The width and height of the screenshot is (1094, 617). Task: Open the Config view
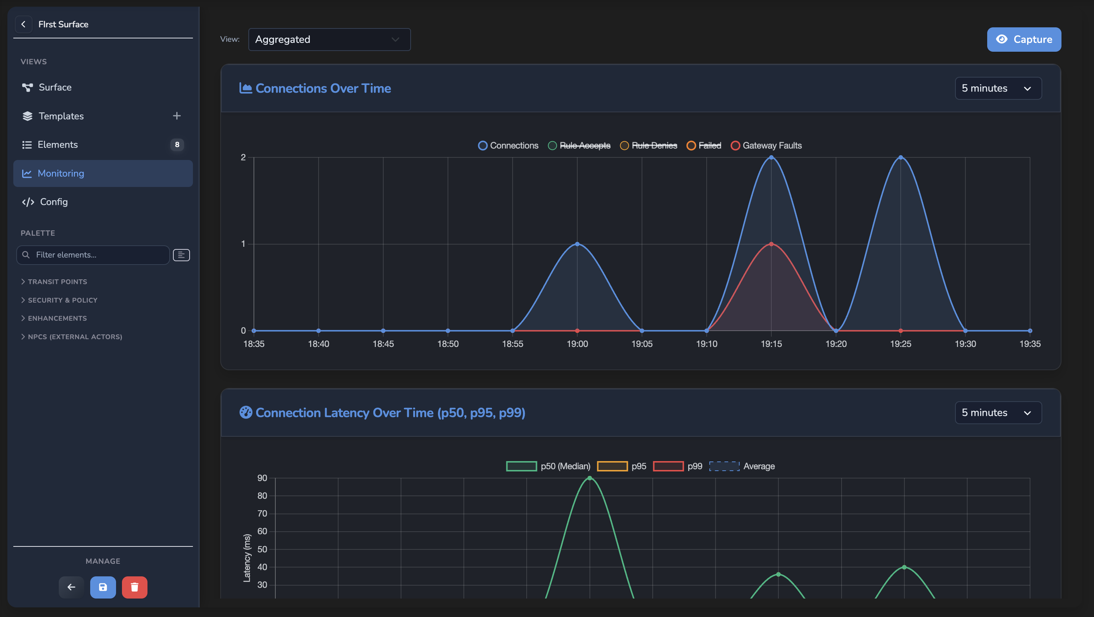pyautogui.click(x=103, y=202)
